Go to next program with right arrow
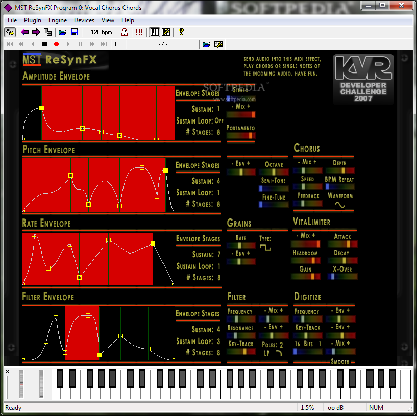Viewport: 417px width, 416px height. (x=36, y=32)
